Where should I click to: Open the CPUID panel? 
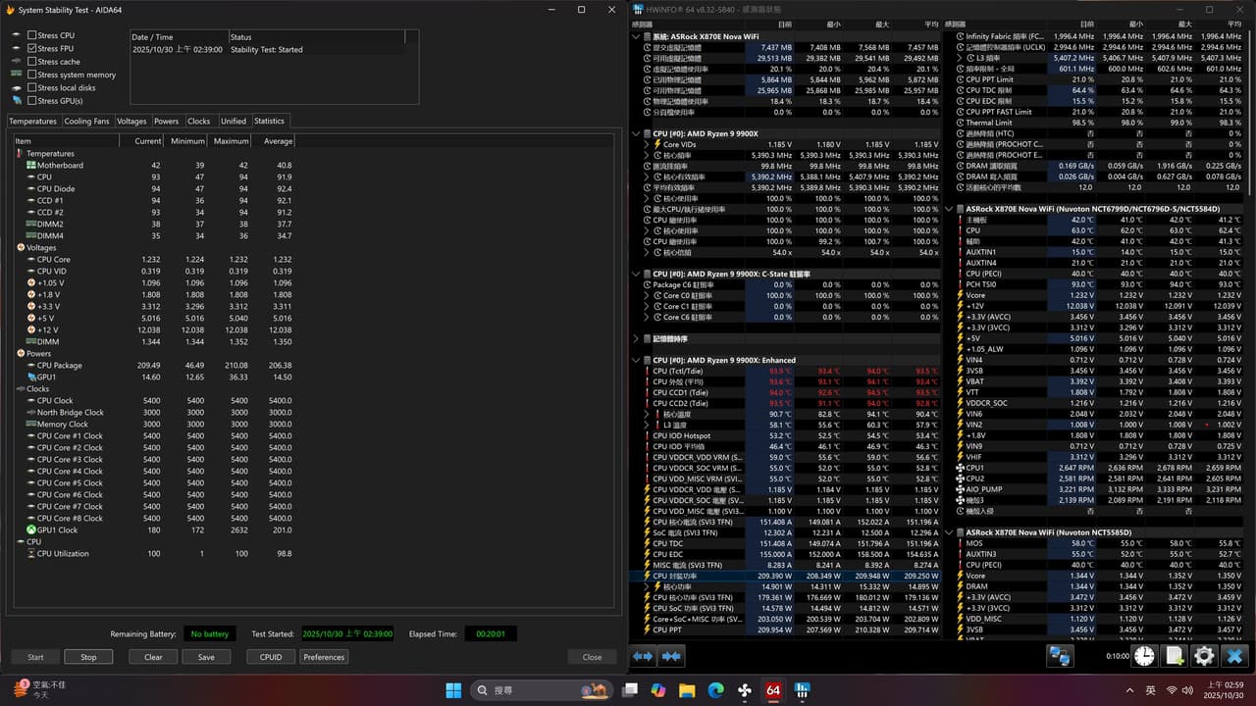click(x=271, y=657)
